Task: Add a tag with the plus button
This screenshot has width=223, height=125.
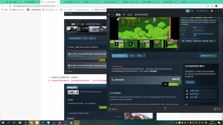Action: click(x=214, y=41)
